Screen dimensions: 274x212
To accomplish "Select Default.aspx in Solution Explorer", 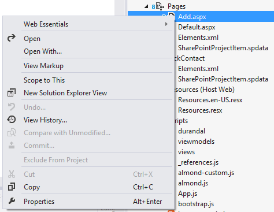I will (x=197, y=27).
